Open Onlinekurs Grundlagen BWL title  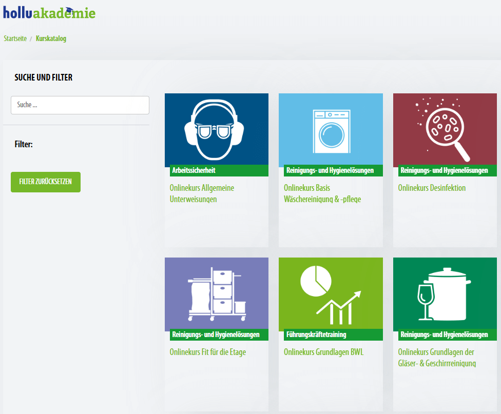click(323, 352)
